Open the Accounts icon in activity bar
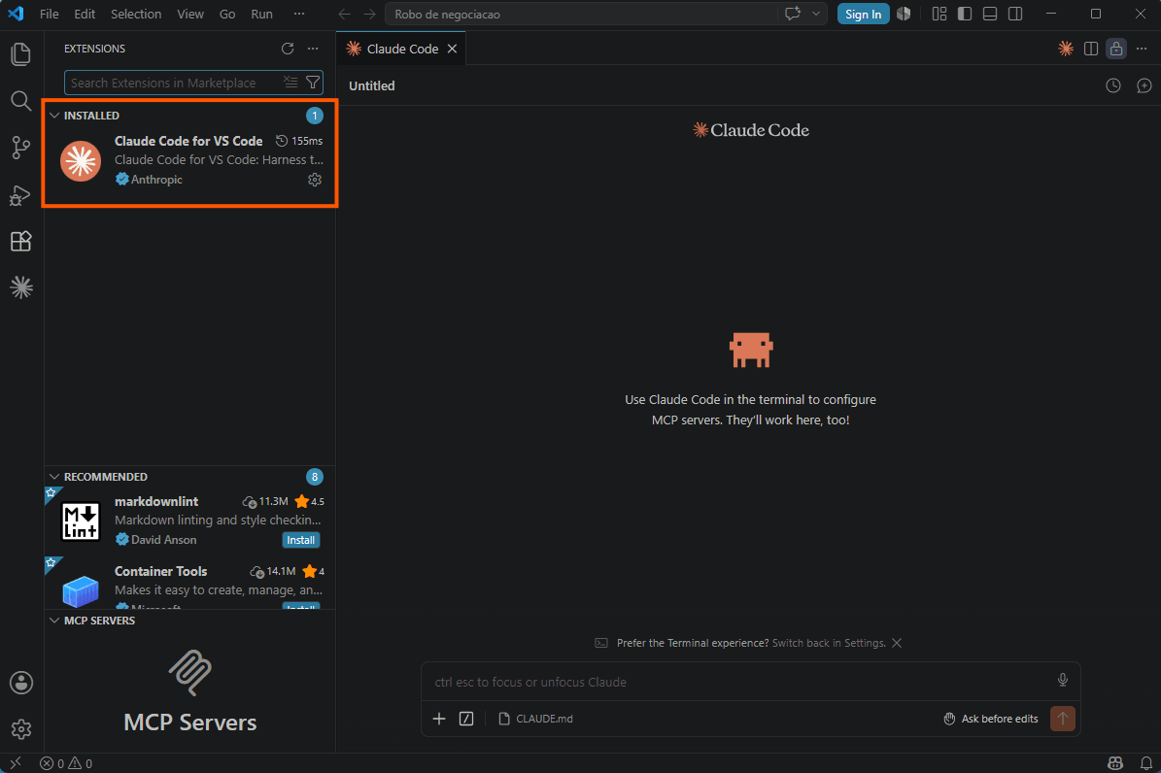 tap(20, 683)
